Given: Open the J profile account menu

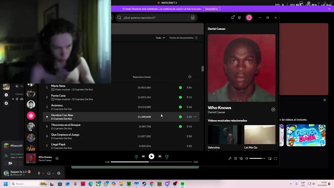Looking at the screenshot, I should (249, 17).
